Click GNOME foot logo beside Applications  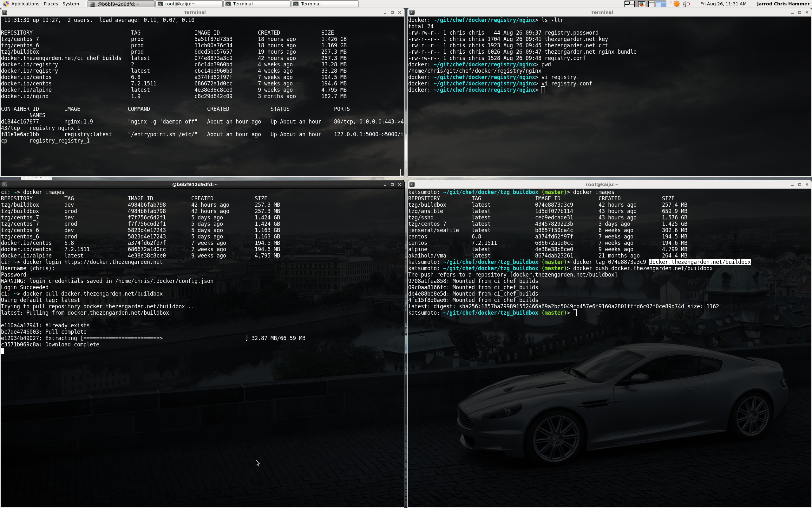(6, 4)
